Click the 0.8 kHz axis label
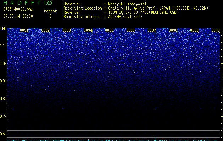The image size is (223, 141). pyautogui.click(x=3, y=99)
